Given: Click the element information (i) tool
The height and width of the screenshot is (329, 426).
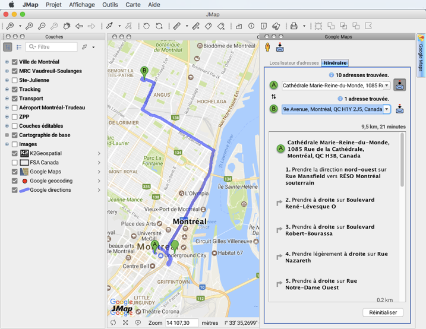Looking at the screenshot, I should tap(251, 26).
